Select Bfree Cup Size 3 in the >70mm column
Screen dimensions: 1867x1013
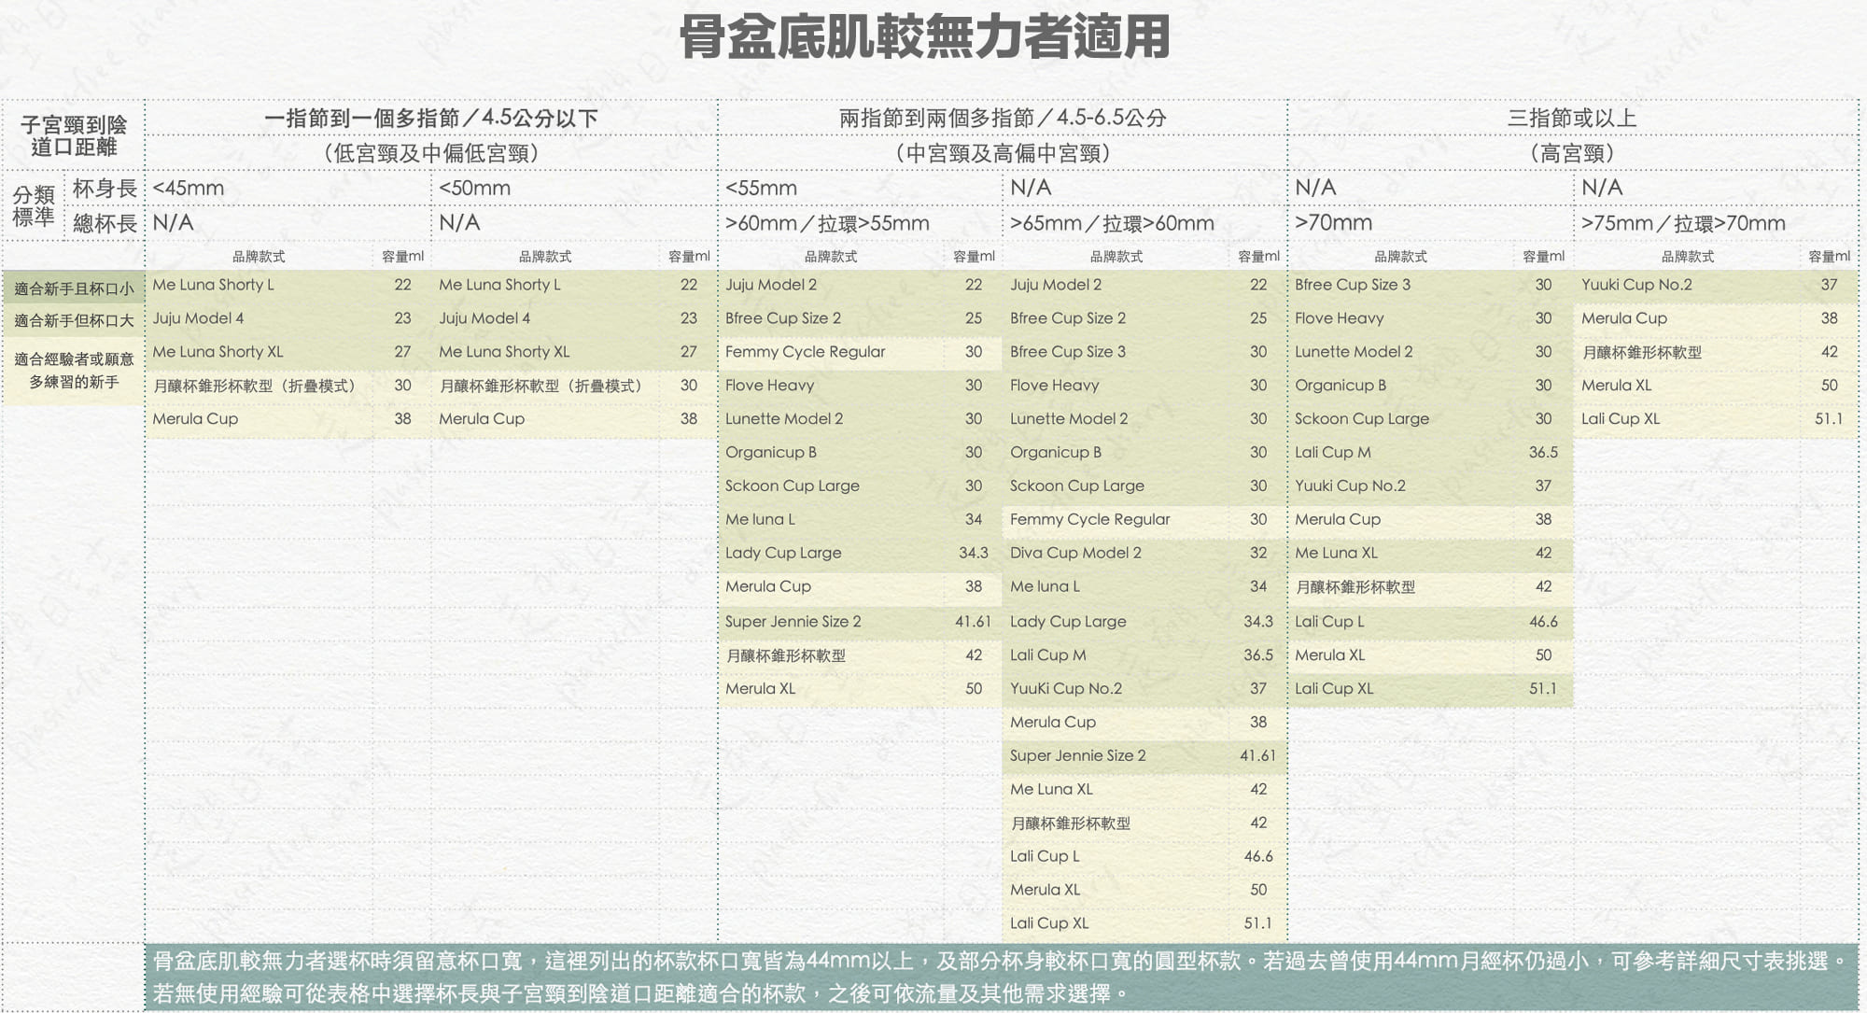pyautogui.click(x=1353, y=285)
